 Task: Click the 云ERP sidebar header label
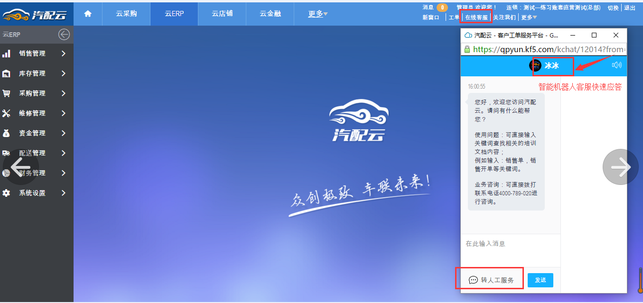[11, 35]
